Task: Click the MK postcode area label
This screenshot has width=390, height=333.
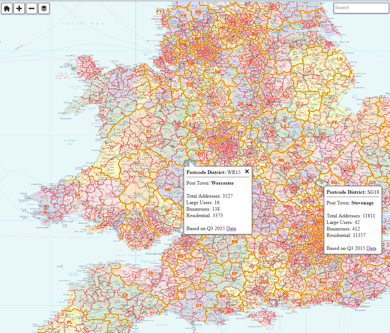Action: tap(305, 184)
